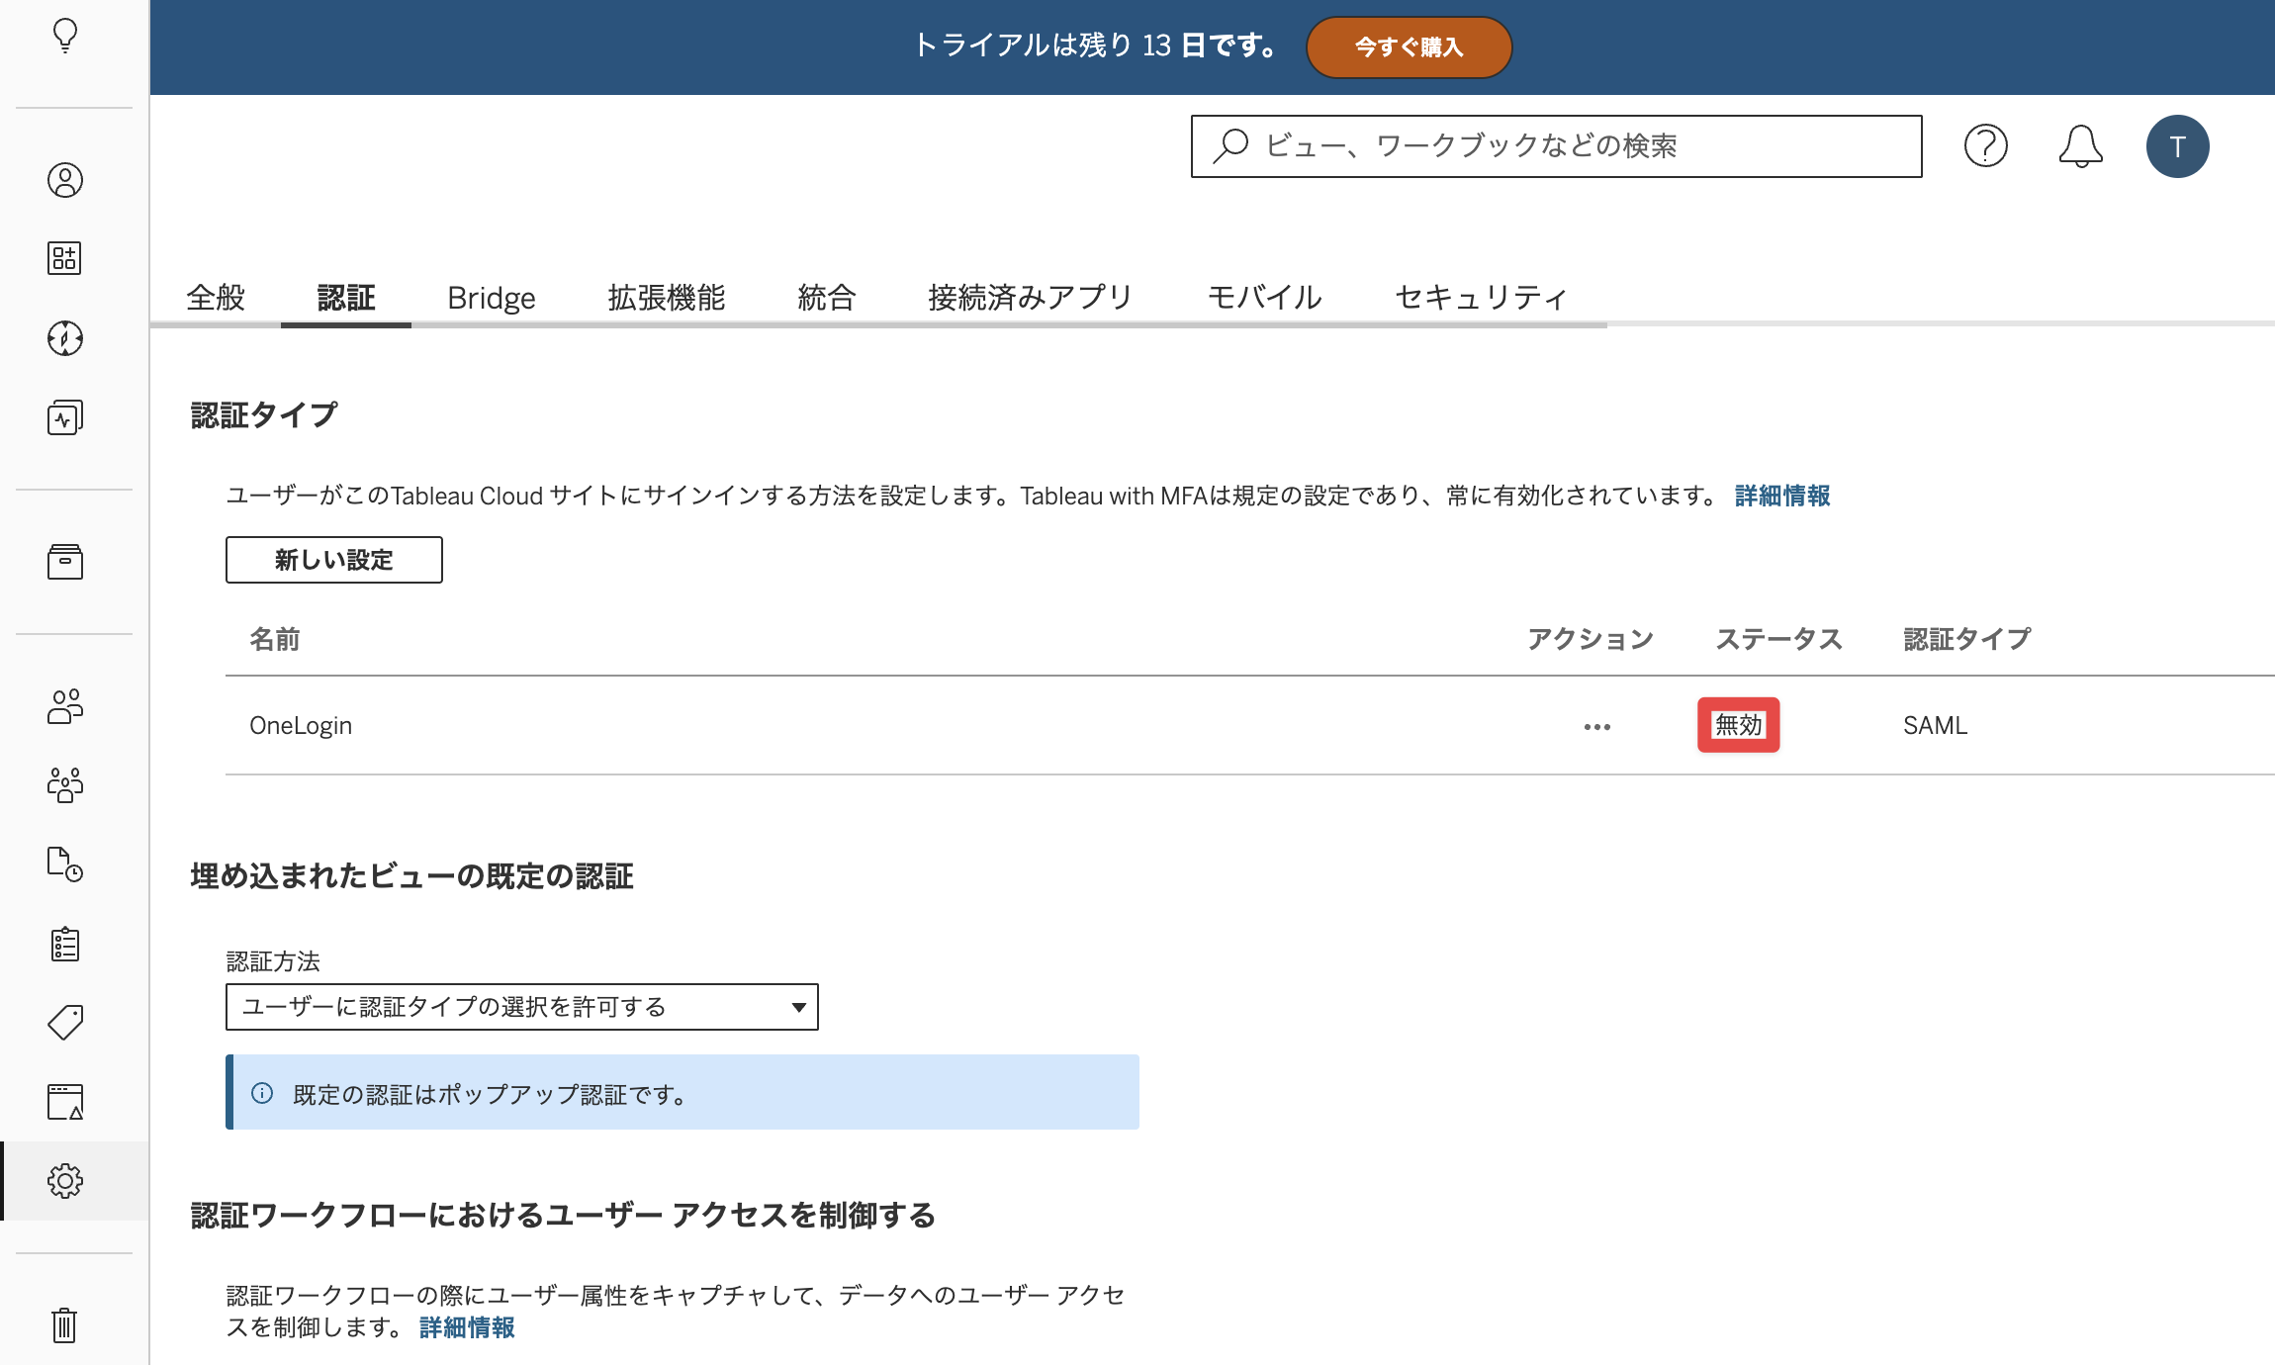Open the モバイル tab
2275x1365 pixels.
tap(1264, 297)
